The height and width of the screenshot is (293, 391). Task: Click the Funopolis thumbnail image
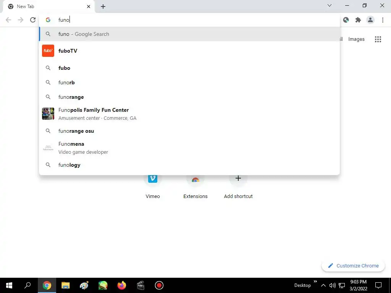(48, 114)
